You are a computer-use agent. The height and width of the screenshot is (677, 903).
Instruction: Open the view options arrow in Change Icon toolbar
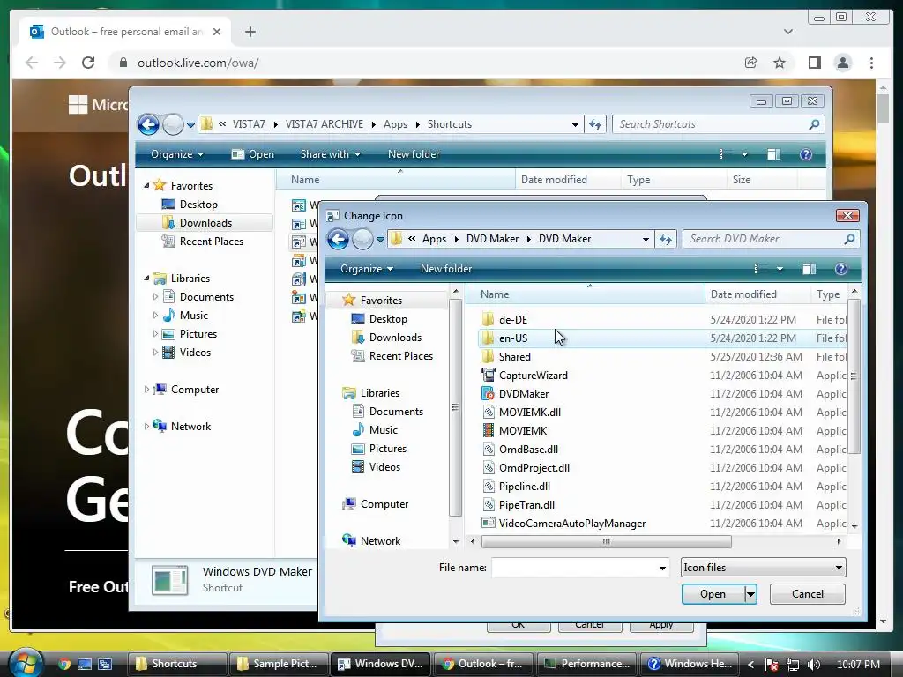coord(780,269)
